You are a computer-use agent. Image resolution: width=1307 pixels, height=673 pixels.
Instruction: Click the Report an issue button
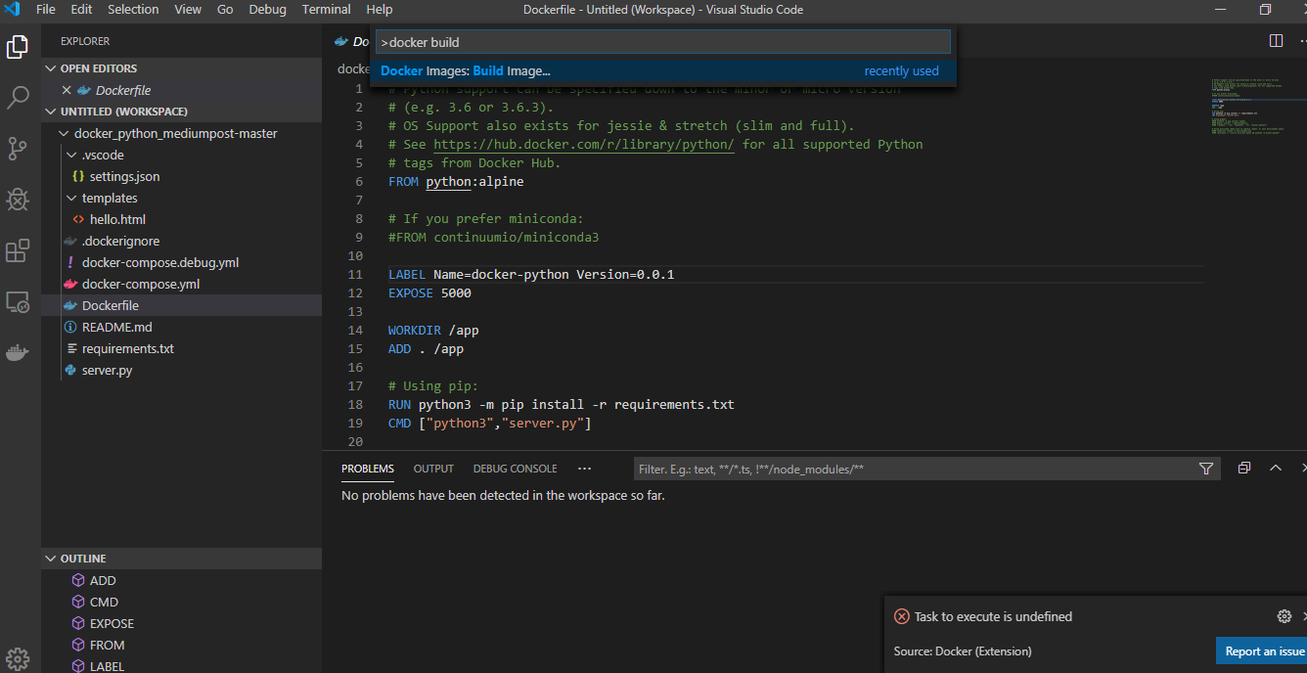pos(1262,651)
